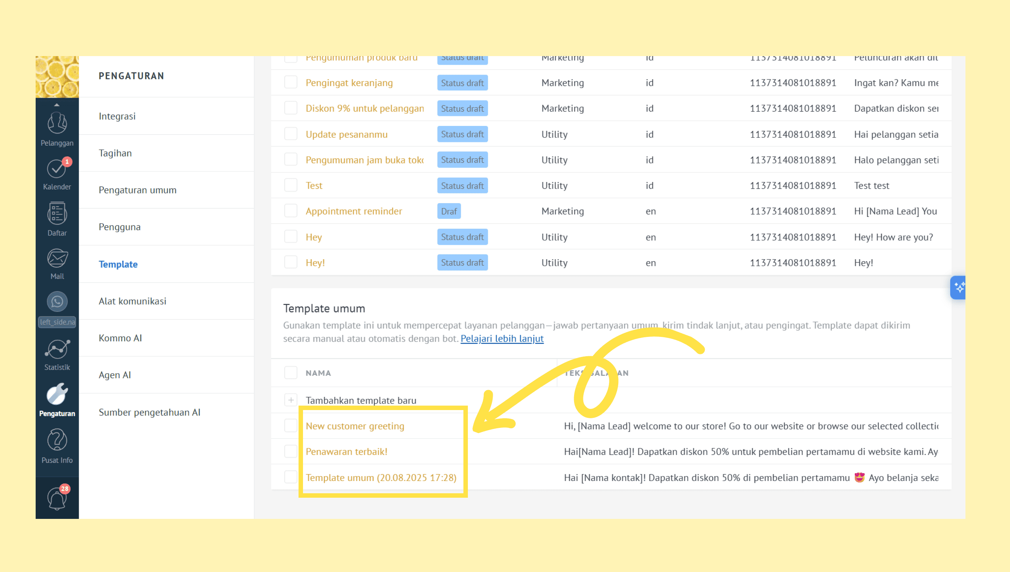Screen dimensions: 1010x572
Task: Click the Draf status badge of Appointment reminder
Action: click(449, 211)
